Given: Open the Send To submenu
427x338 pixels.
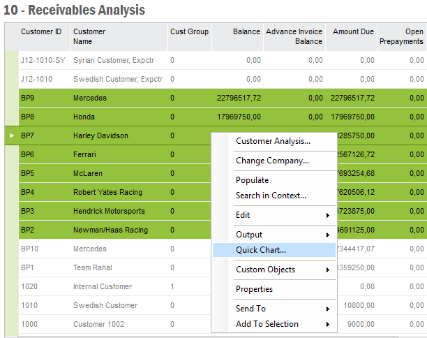Looking at the screenshot, I should click(250, 309).
